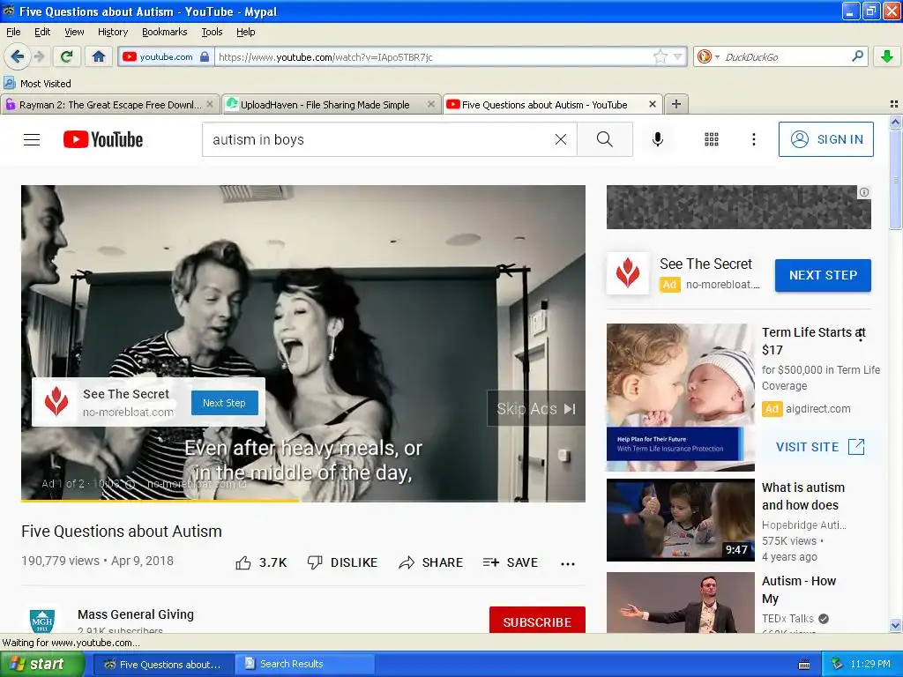List all tabs with the grid icon
Image resolution: width=903 pixels, height=677 pixels.
coord(893,104)
